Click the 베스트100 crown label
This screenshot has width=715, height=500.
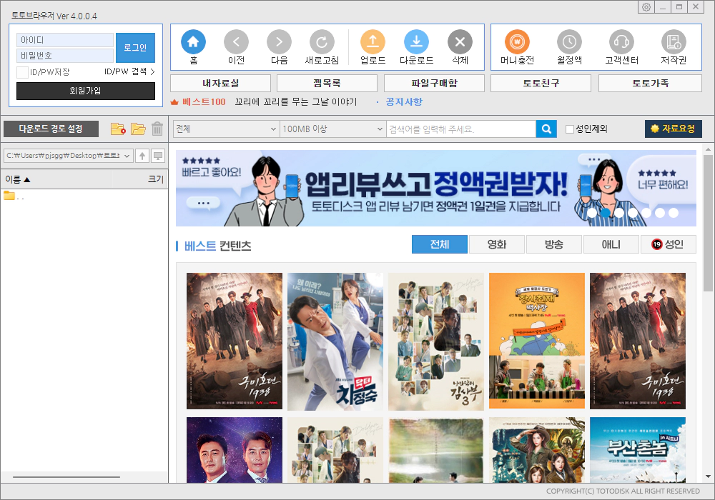pyautogui.click(x=198, y=102)
